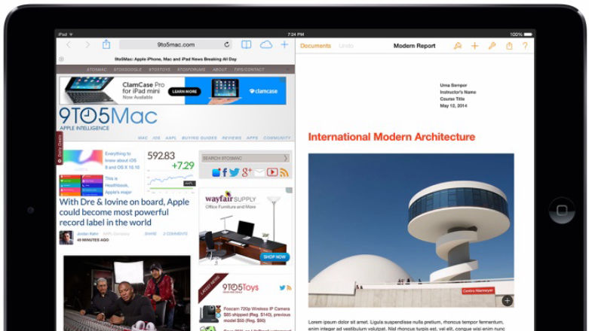Tap the plus button on architecture photo

[507, 301]
